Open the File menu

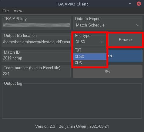pos(5,11)
